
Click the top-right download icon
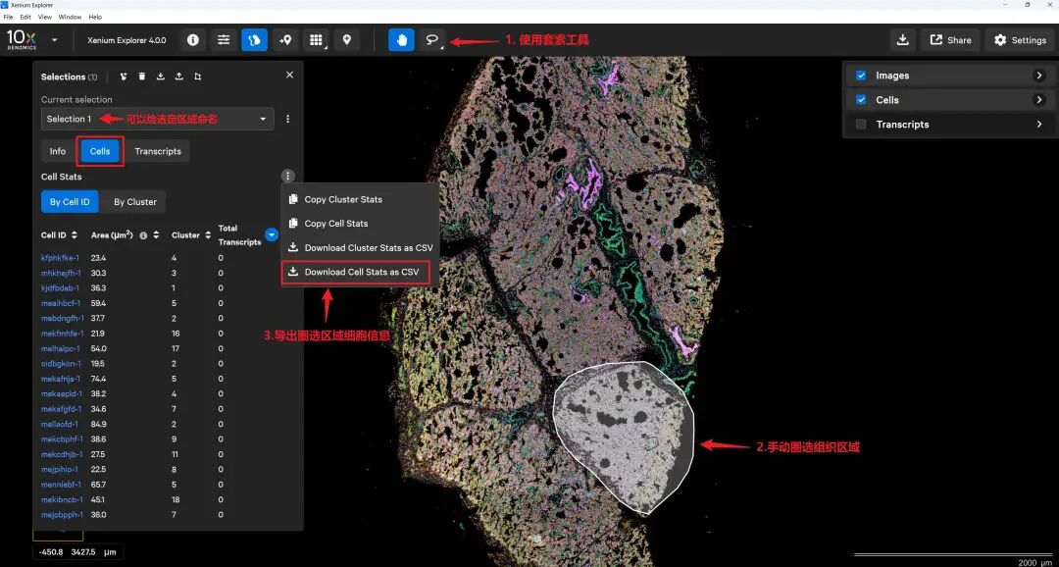tap(902, 40)
